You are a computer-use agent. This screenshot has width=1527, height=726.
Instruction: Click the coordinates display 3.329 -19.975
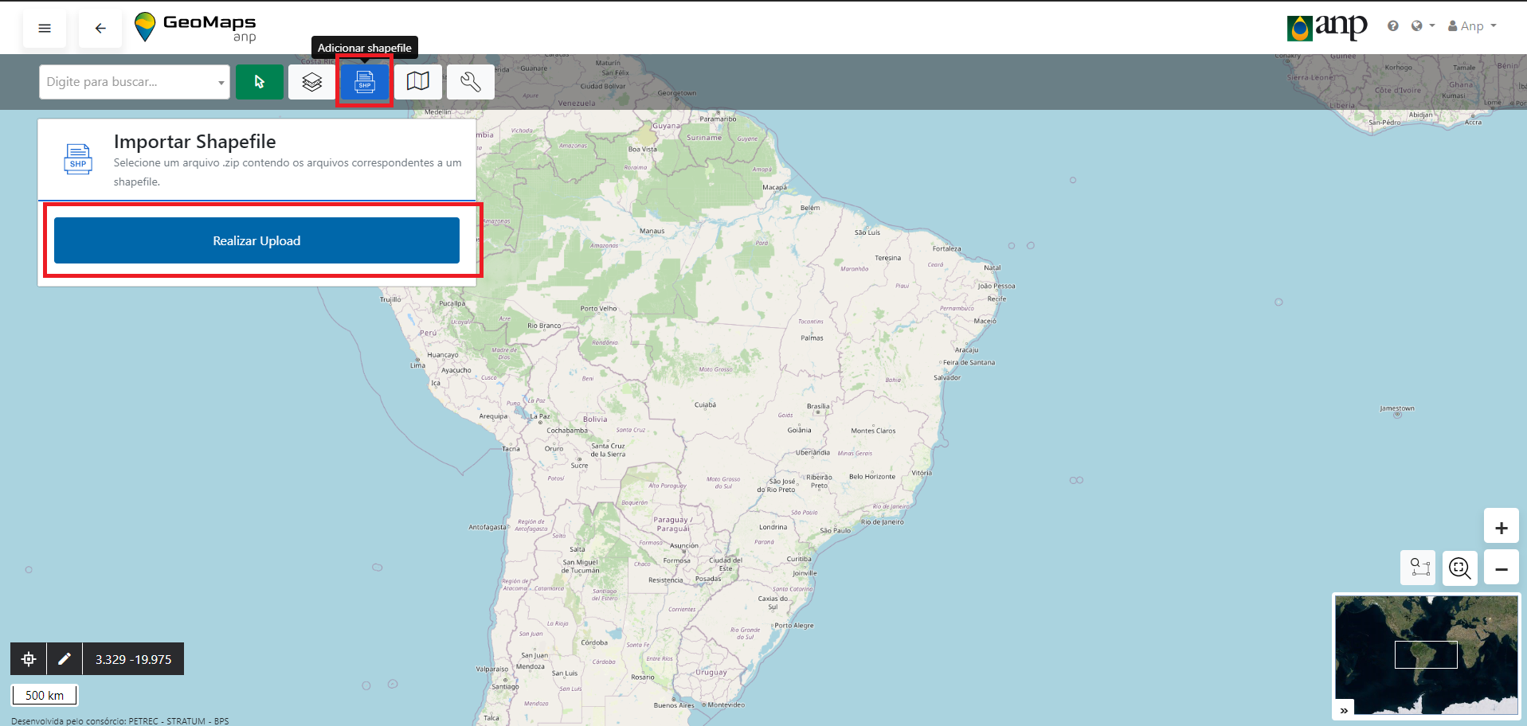tap(133, 659)
